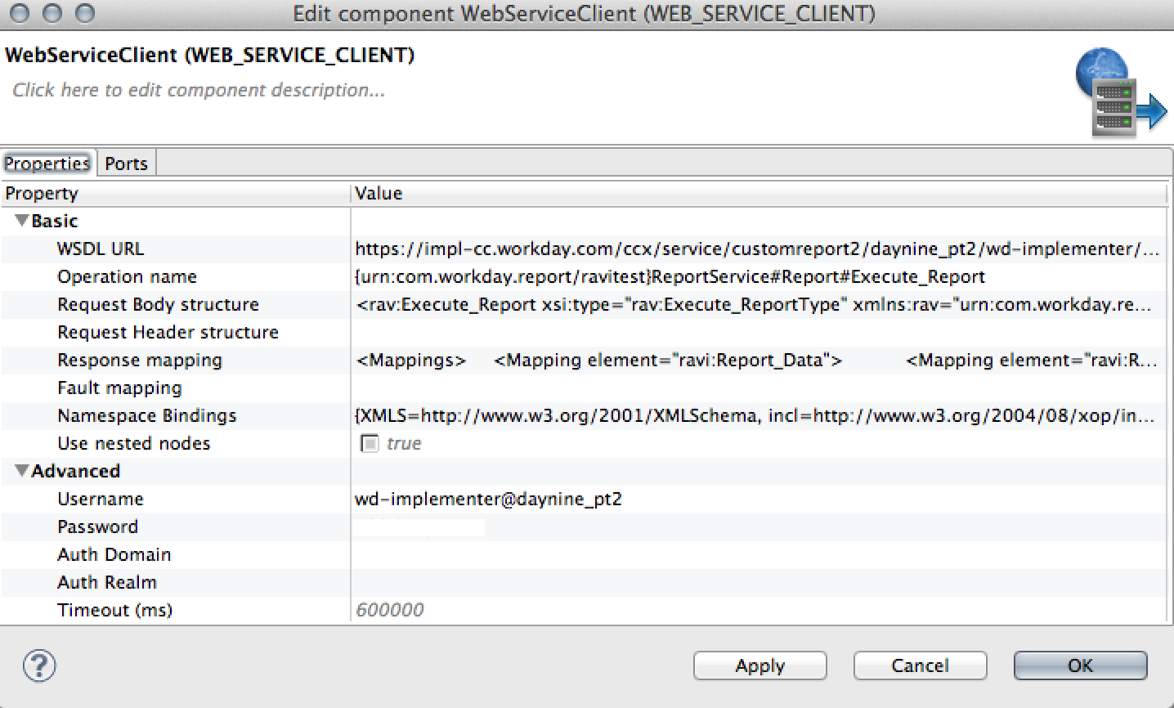
Task: Select the empty Request Header structure value
Action: tap(759, 332)
